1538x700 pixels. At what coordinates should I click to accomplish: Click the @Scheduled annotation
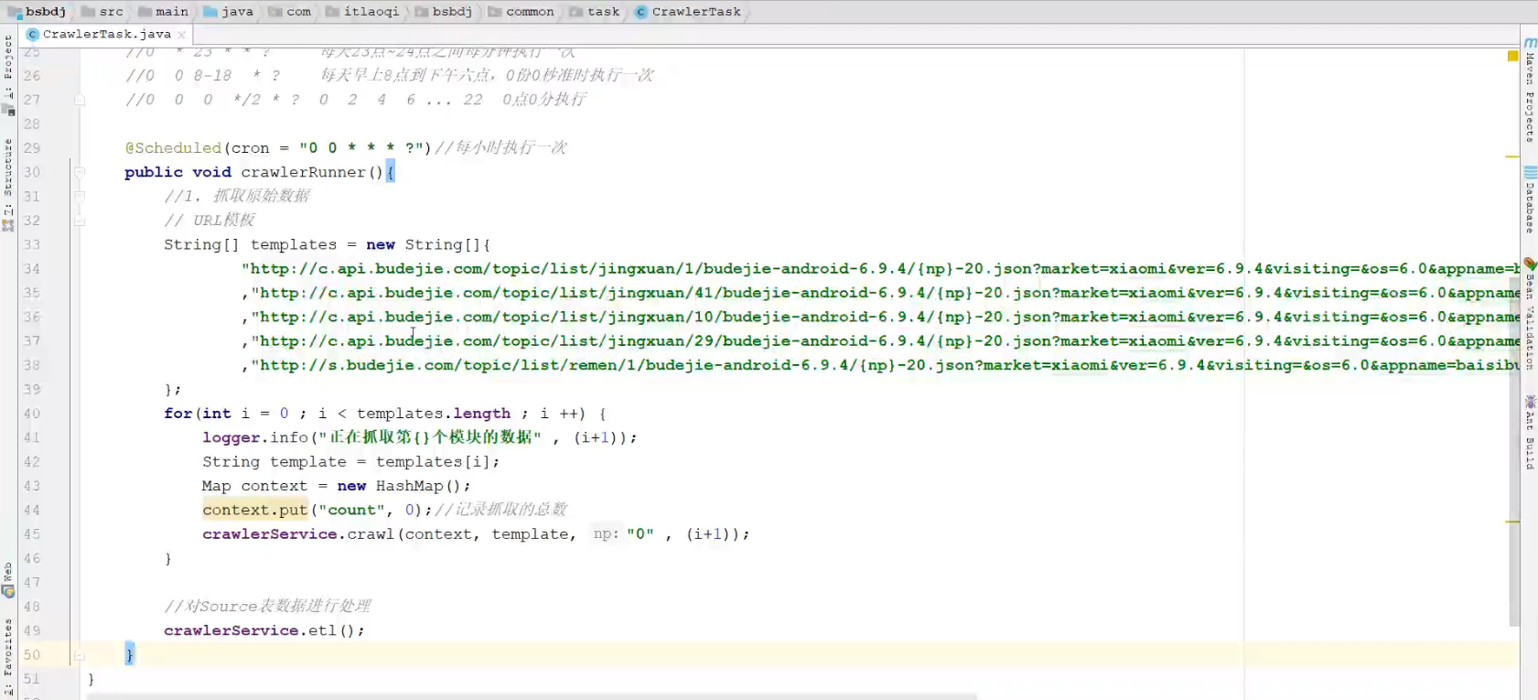173,147
